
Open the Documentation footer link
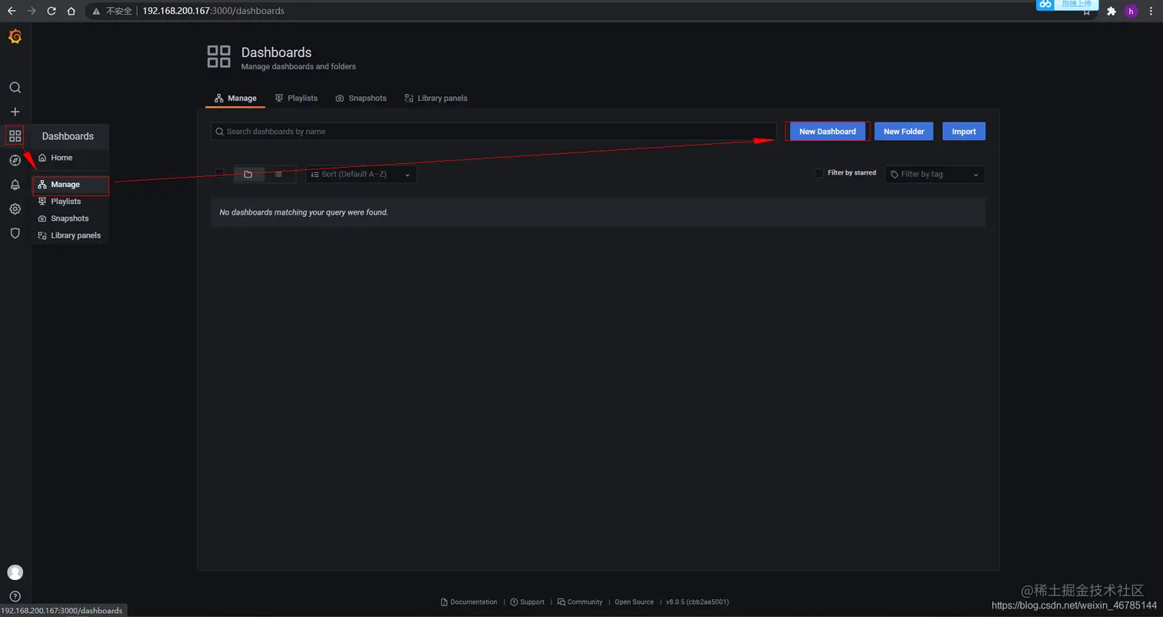coord(469,602)
